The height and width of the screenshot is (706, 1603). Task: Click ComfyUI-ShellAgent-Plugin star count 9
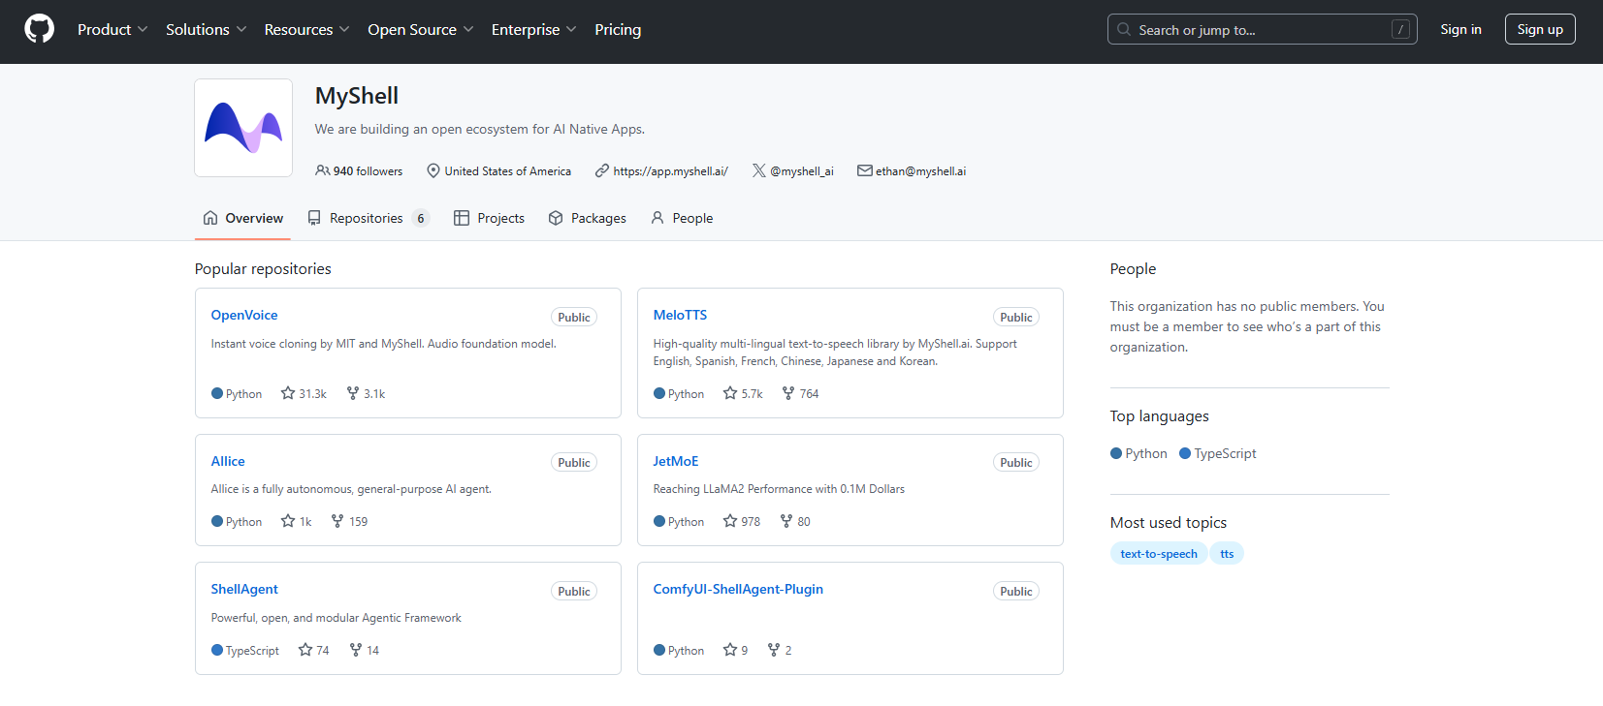tap(735, 650)
